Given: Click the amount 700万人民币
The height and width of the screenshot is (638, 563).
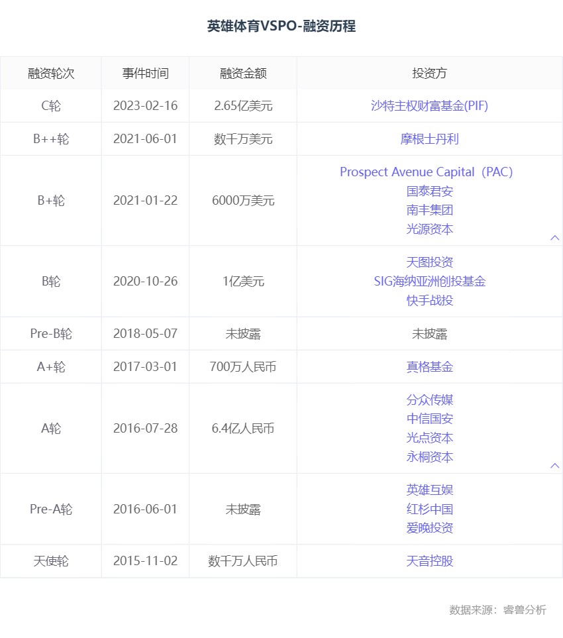Looking at the screenshot, I should 243,367.
